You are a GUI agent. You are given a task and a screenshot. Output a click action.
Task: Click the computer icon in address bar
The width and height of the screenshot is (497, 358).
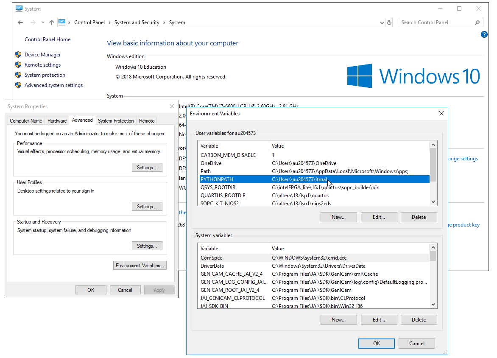point(62,22)
